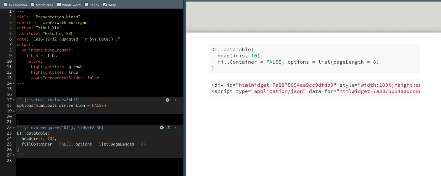Click head(iris, 10) in the slide preview

(x=240, y=56)
